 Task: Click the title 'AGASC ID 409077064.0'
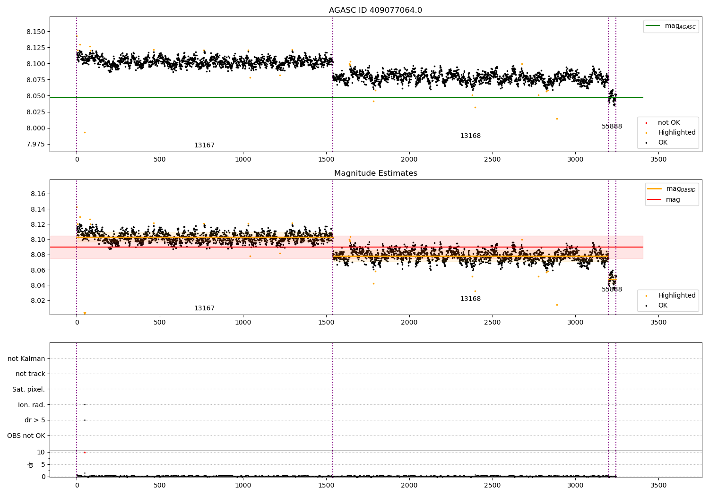(375, 10)
